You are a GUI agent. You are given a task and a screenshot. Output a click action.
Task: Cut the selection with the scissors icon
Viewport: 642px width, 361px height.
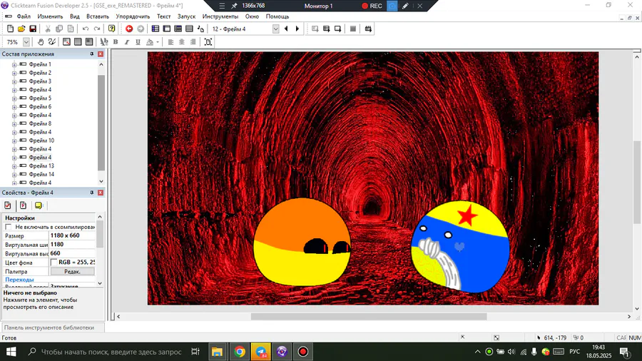click(48, 29)
